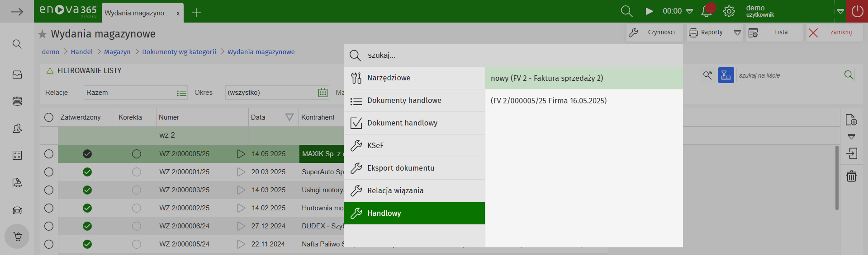Open the Okres calendar picker
This screenshot has height=255, width=868.
(x=323, y=93)
